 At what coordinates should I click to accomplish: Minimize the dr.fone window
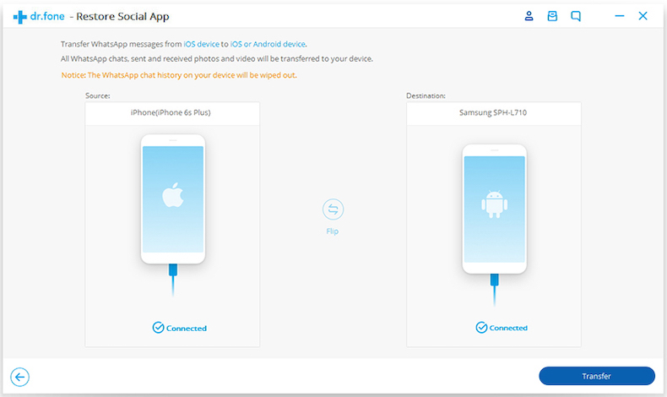tap(620, 16)
